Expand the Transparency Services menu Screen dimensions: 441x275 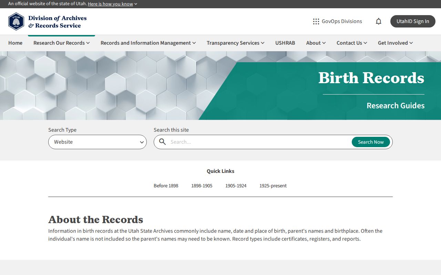click(x=236, y=43)
